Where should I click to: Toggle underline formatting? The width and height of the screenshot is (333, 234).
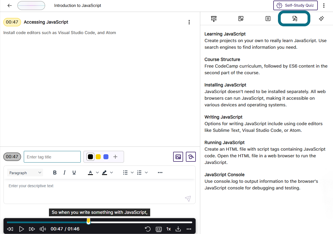pyautogui.click(x=74, y=173)
